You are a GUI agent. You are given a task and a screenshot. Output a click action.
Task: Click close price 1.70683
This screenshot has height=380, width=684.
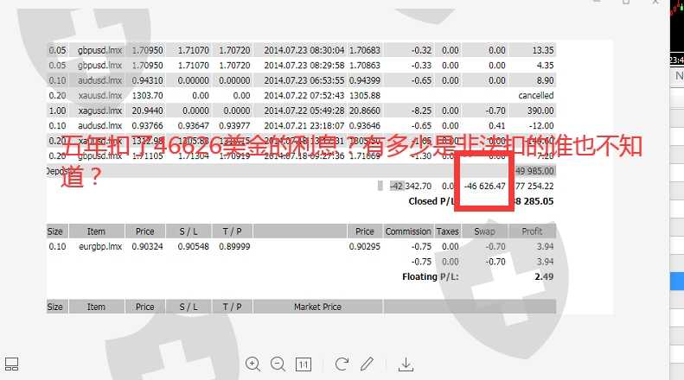[x=365, y=50]
